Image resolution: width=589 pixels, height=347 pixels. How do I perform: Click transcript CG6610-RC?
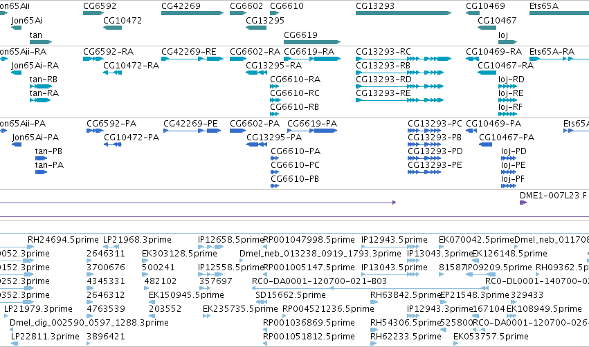[295, 93]
